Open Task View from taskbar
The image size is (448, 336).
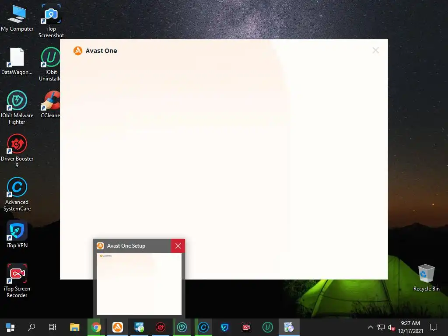[x=52, y=327]
